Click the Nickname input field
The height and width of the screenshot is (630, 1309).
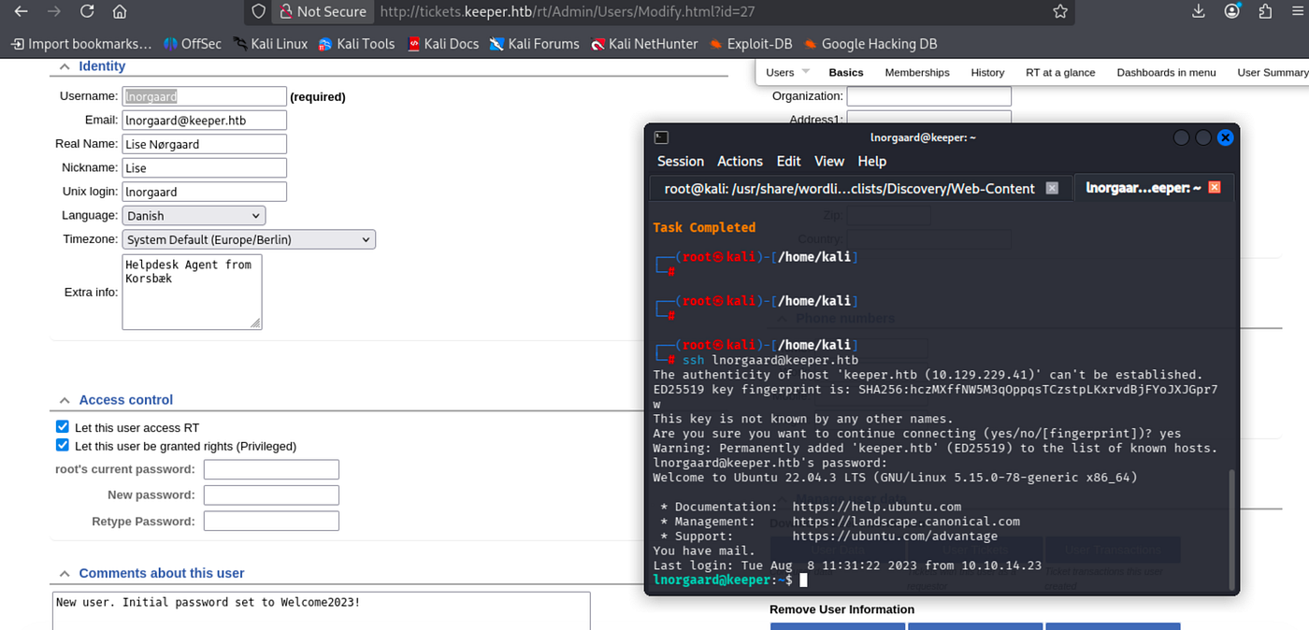[x=204, y=168]
